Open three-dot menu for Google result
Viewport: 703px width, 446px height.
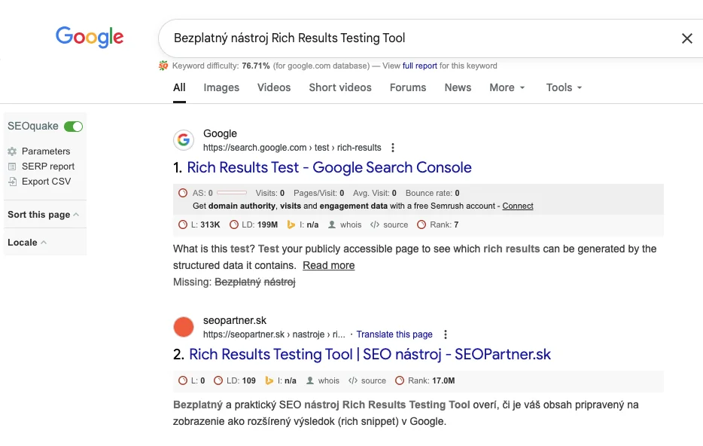[393, 148]
